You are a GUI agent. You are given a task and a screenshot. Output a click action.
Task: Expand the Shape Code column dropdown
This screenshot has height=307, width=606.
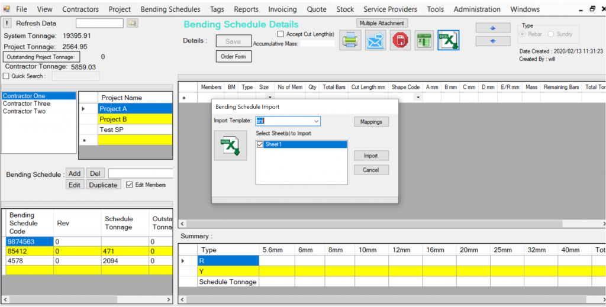click(418, 97)
